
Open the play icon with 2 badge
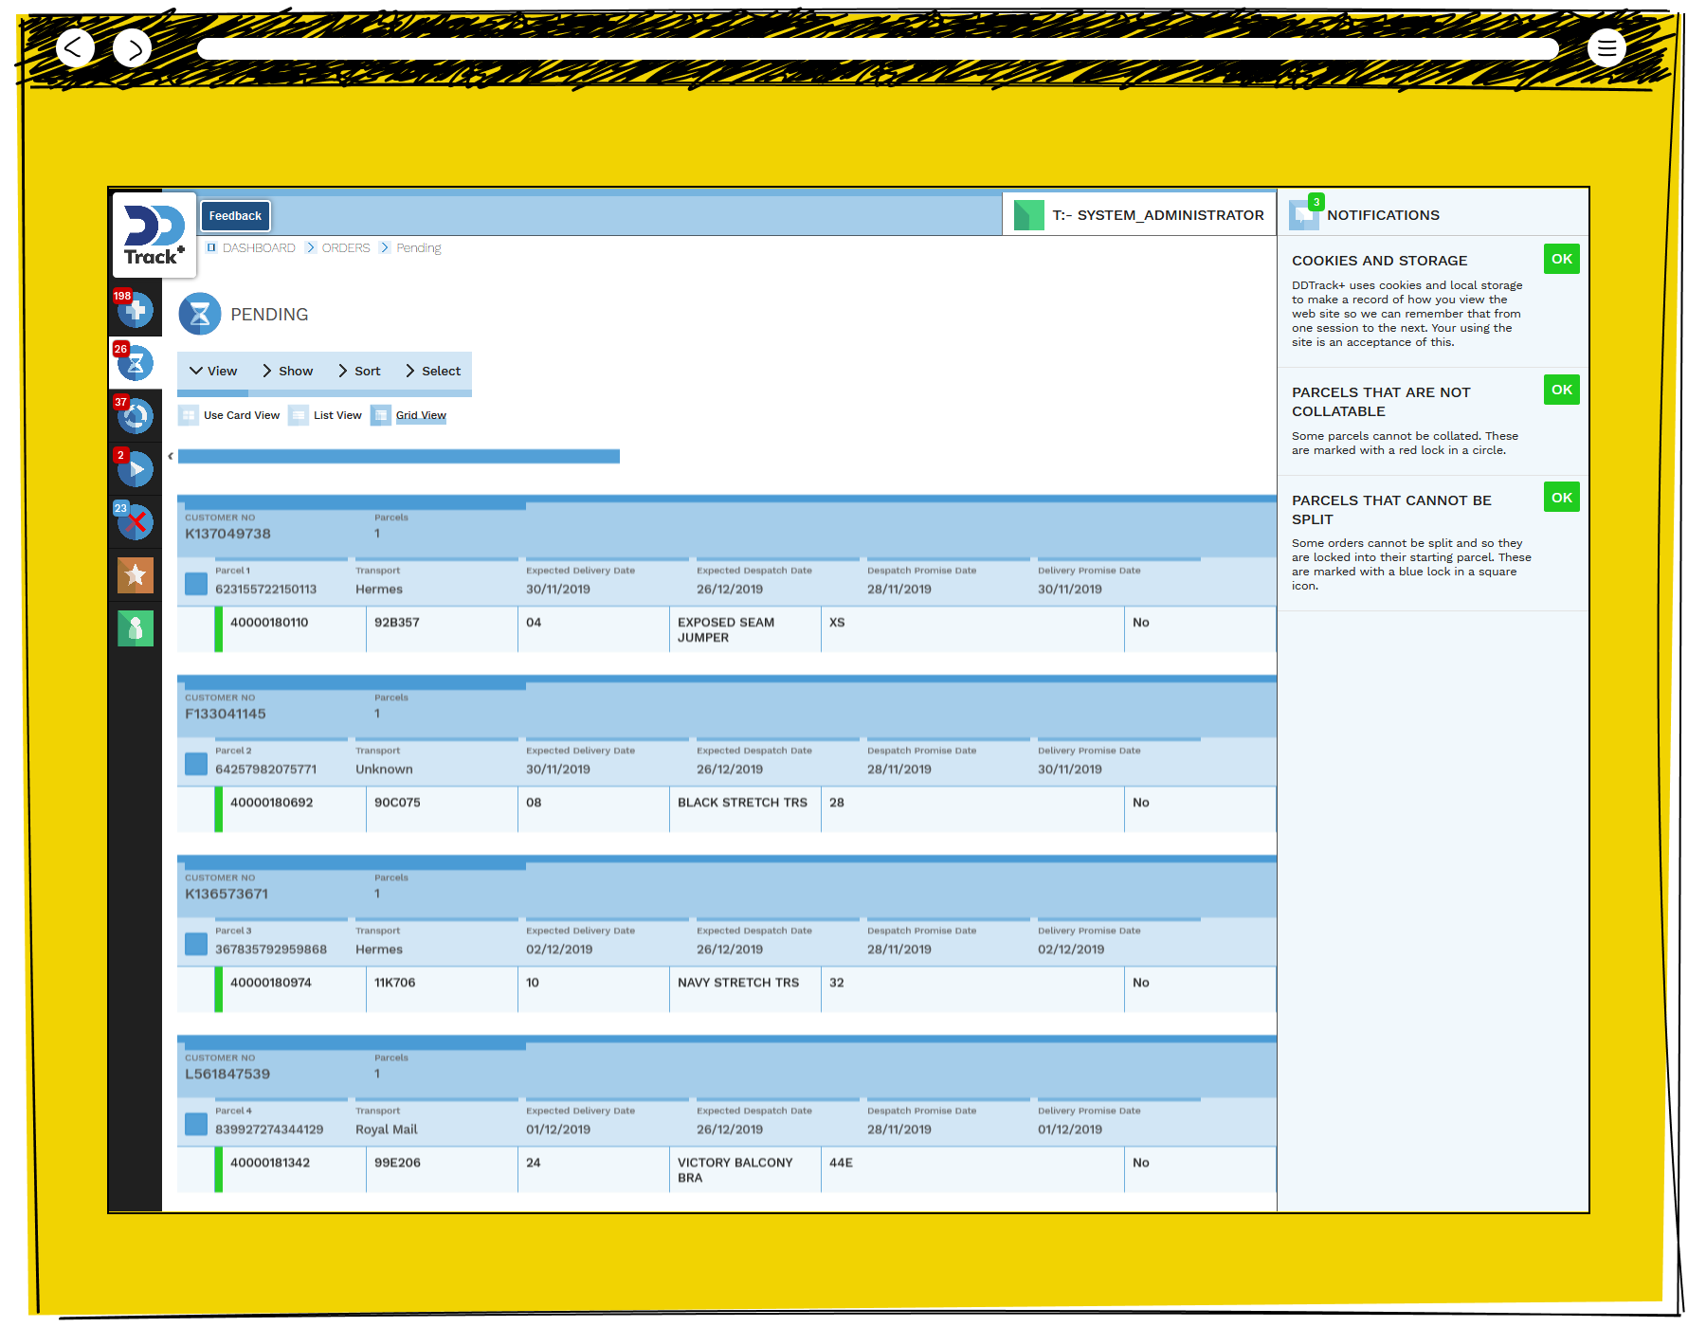(136, 468)
